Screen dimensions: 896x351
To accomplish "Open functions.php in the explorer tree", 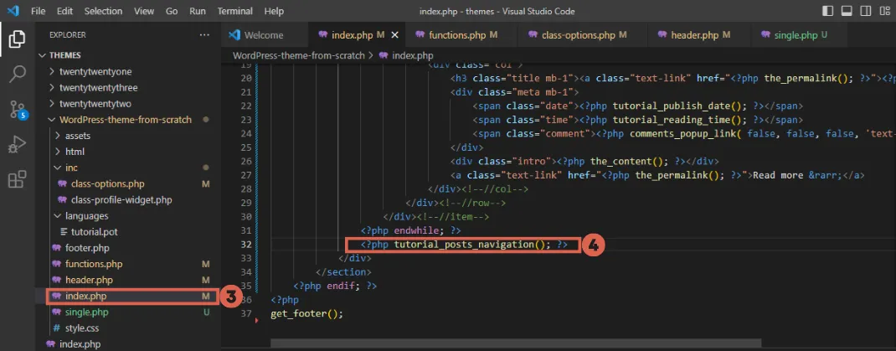I will [94, 264].
